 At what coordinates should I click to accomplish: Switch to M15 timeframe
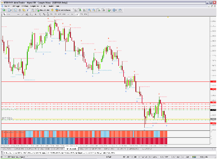coord(60,14)
